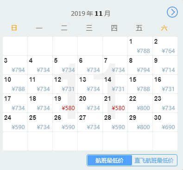Pick November 27 date cell
Screen dimensions: 183x170
point(90,122)
